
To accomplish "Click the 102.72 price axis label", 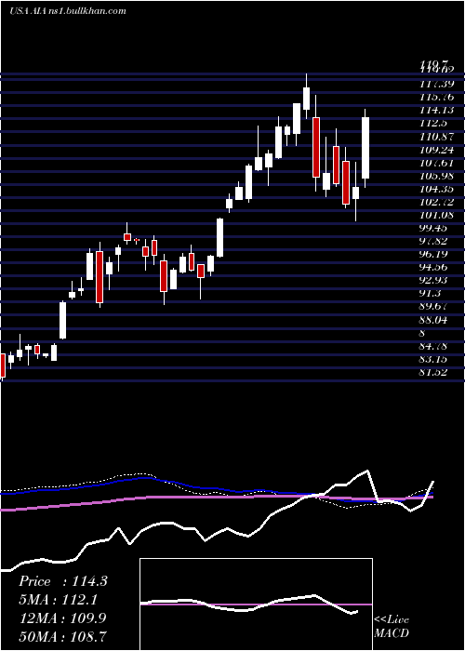I will pyautogui.click(x=437, y=202).
